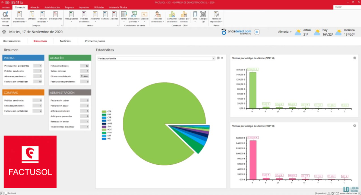
Task: Switch to the Almacén ribbon tab
Action: pyautogui.click(x=35, y=7)
